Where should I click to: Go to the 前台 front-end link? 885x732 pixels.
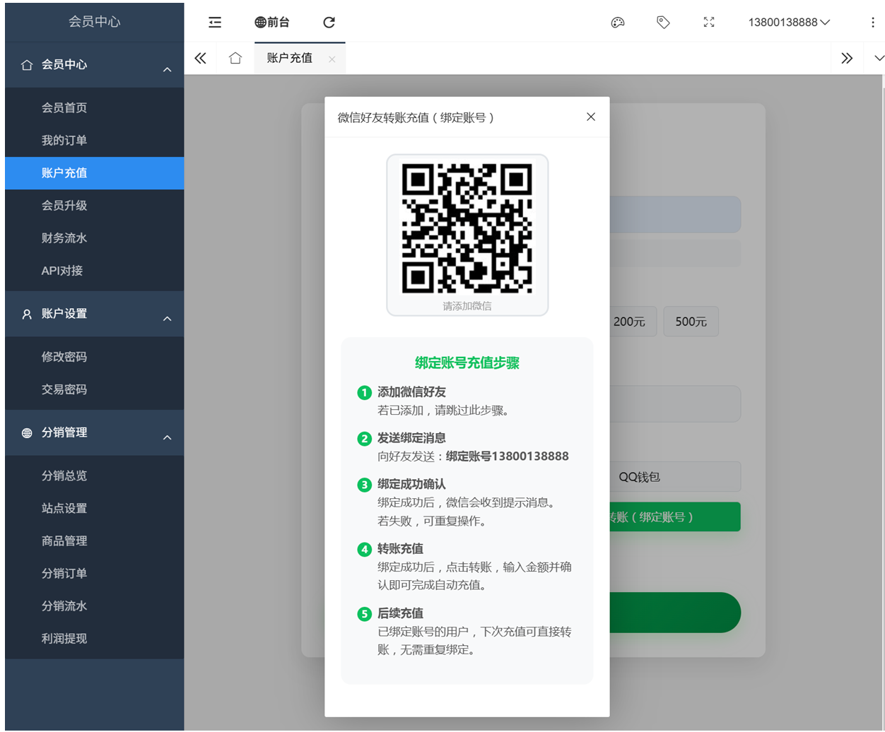272,23
